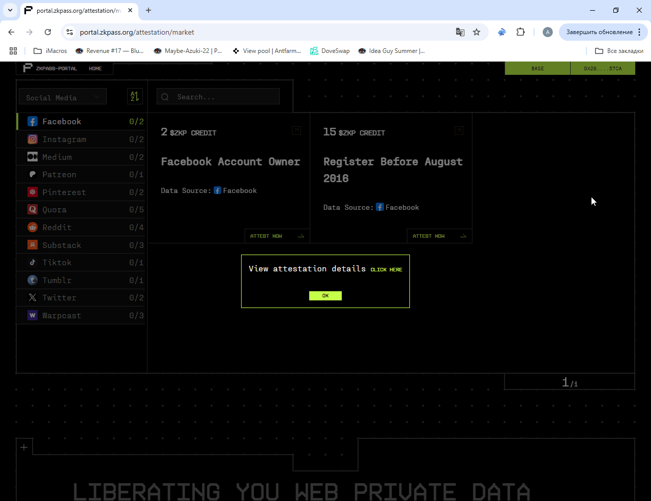Click the Facebook Account Owner title
This screenshot has width=651, height=501.
point(230,162)
